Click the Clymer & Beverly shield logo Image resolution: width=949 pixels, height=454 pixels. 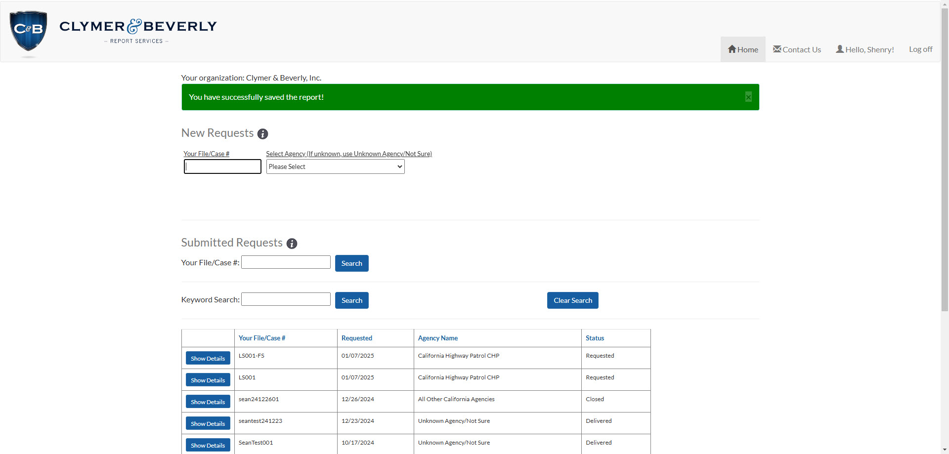[x=29, y=31]
